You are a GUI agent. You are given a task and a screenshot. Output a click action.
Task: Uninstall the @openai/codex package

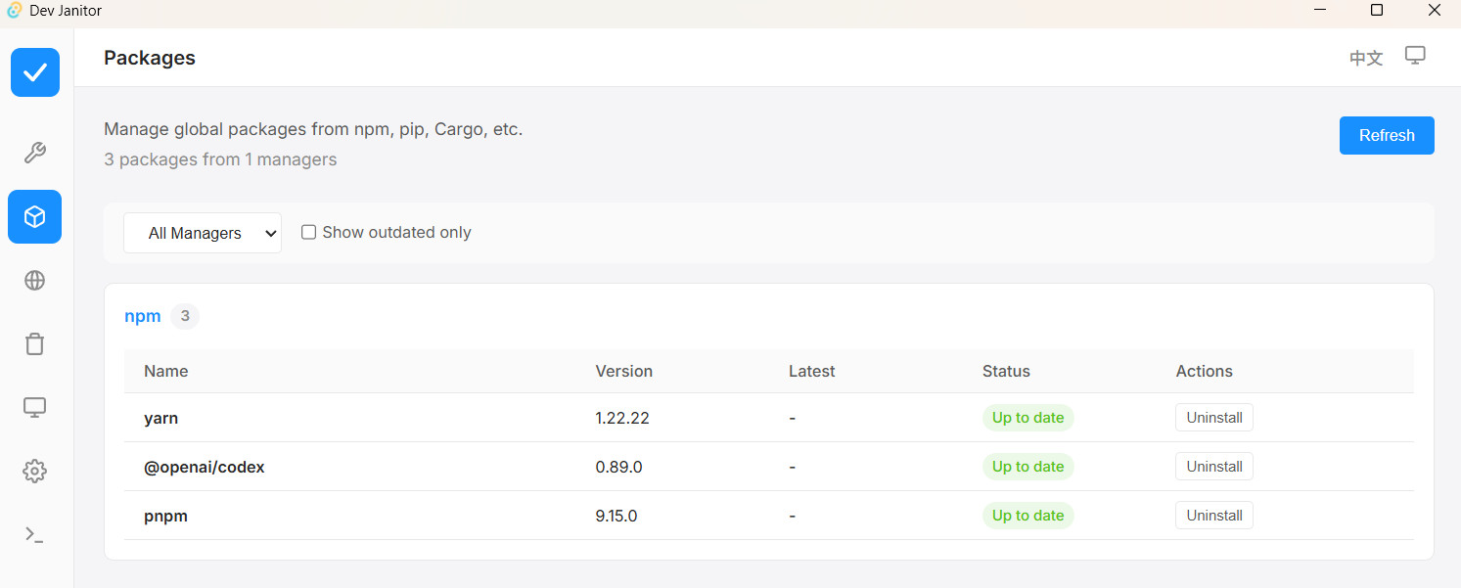[1214, 467]
